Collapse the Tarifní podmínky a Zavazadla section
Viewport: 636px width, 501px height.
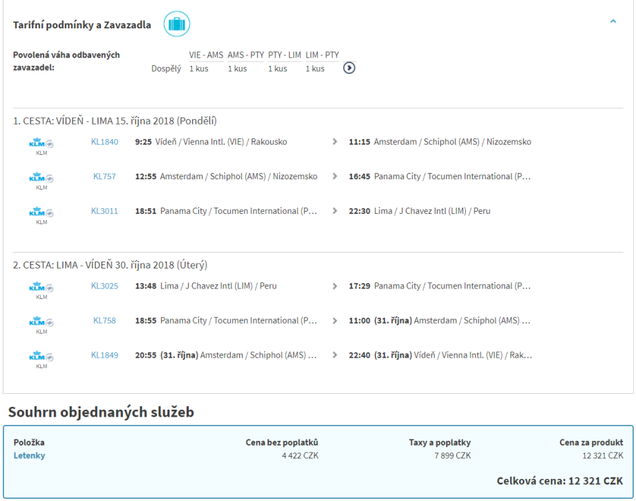click(613, 22)
